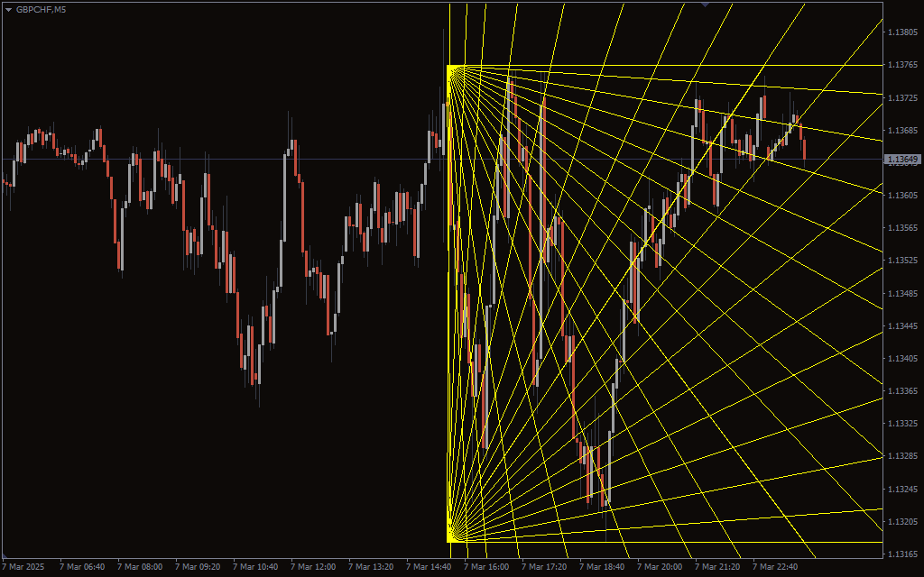
Task: Click the 7 Mar 16:00 time axis label
Action: click(486, 567)
